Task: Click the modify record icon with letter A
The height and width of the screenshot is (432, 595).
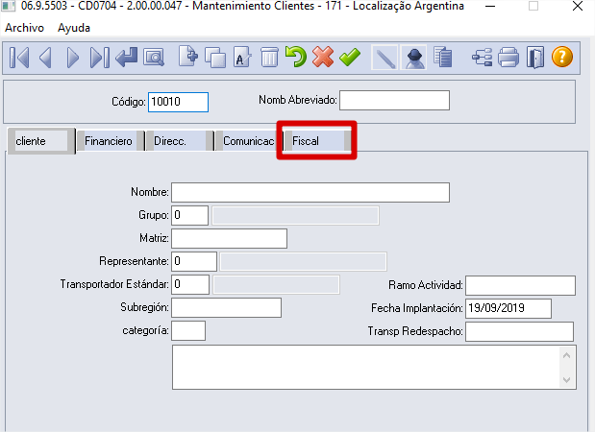Action: click(242, 58)
